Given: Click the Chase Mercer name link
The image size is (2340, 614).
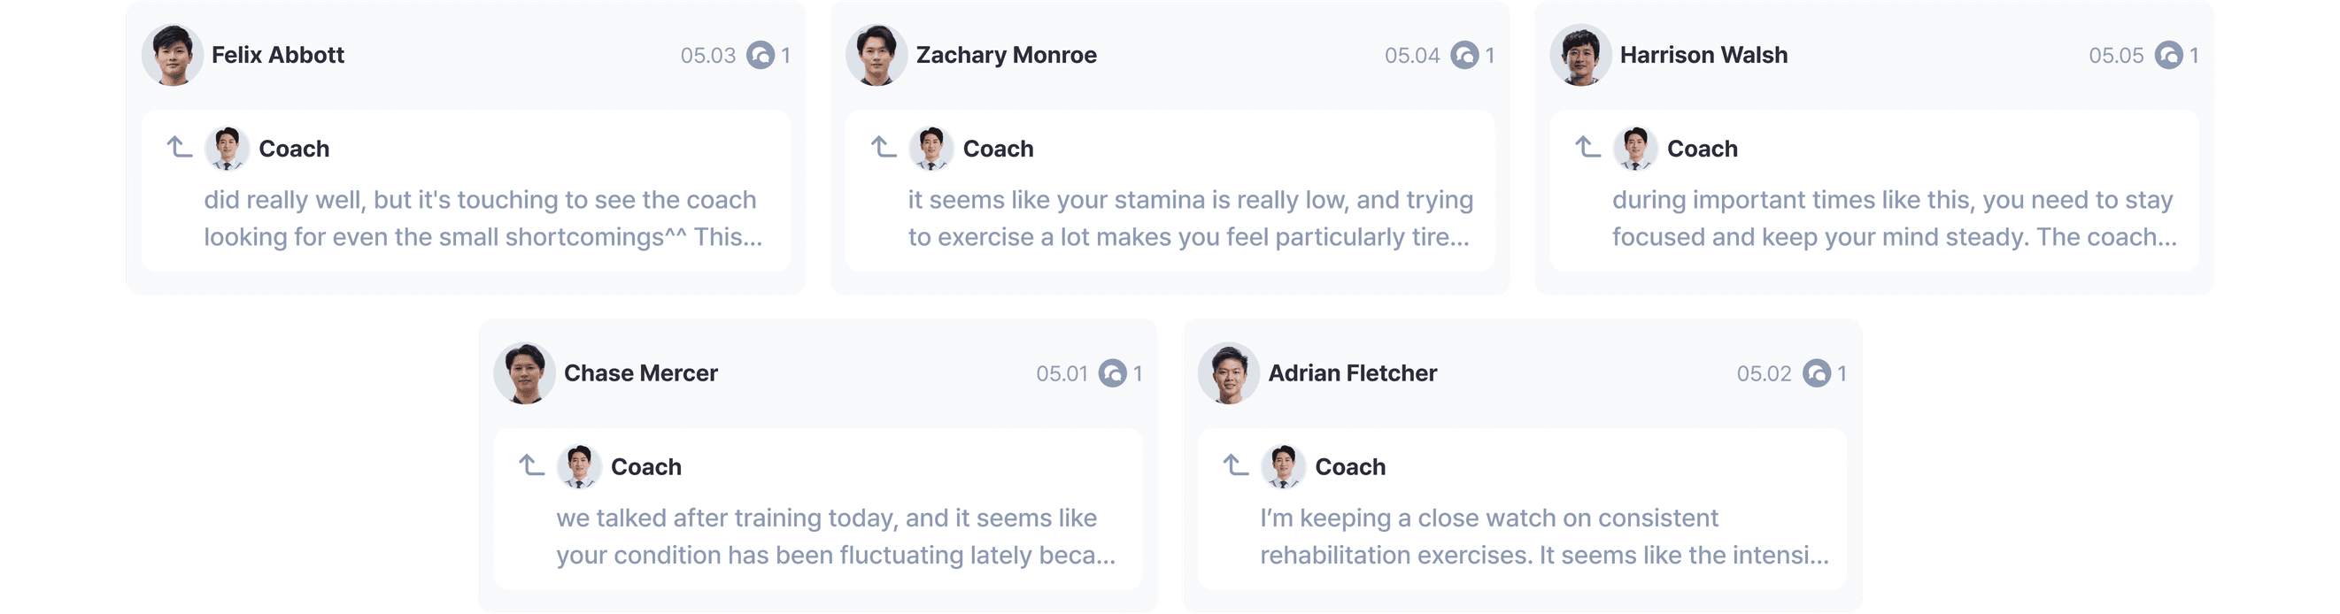Looking at the screenshot, I should coord(640,373).
